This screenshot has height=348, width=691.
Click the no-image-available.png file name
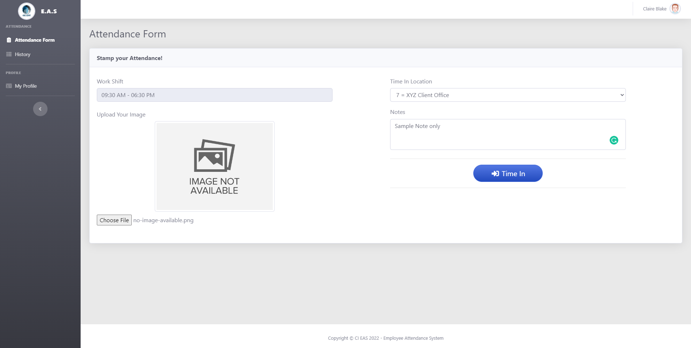[x=163, y=220]
